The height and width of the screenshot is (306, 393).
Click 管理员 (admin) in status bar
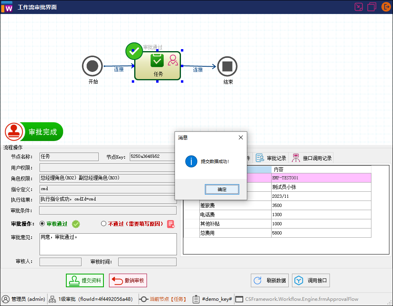tap(28, 299)
